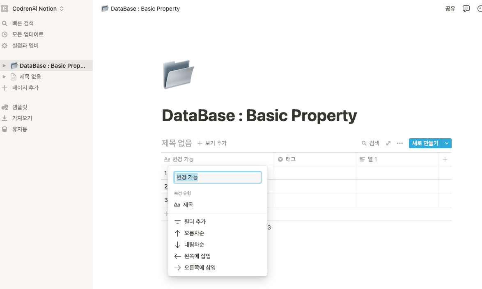Choose 오른쪽에 삽입 insert right
Screen dimensions: 482x289
[x=218, y=268]
